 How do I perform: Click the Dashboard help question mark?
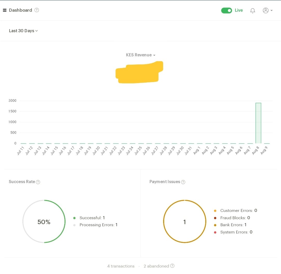(37, 10)
